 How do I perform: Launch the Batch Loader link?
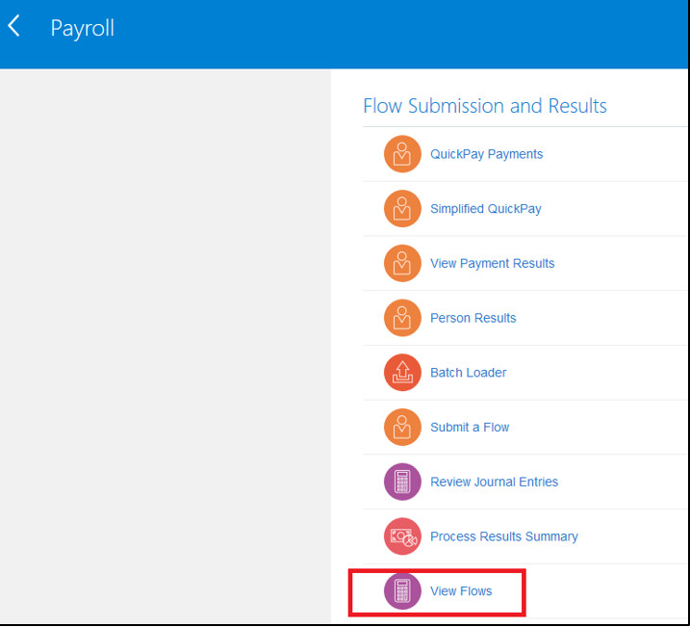[468, 373]
